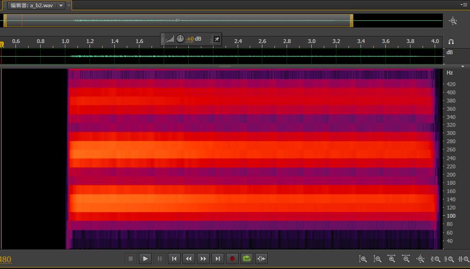Zoom out full on all axes

pos(421,259)
